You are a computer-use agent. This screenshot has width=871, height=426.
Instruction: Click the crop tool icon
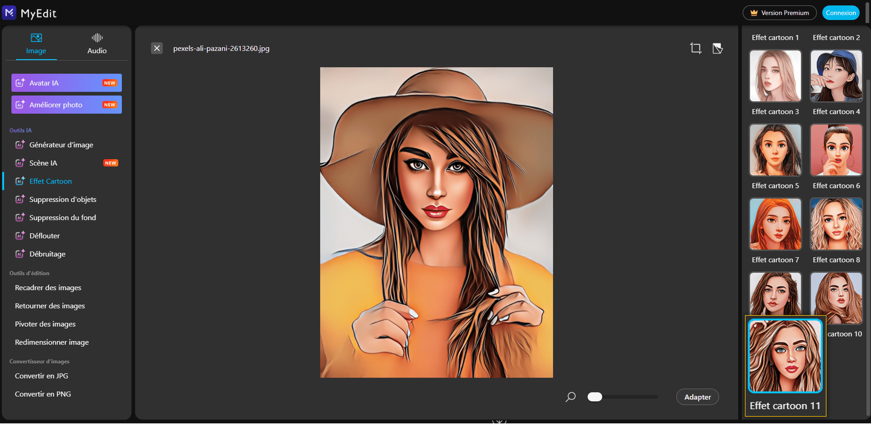695,48
